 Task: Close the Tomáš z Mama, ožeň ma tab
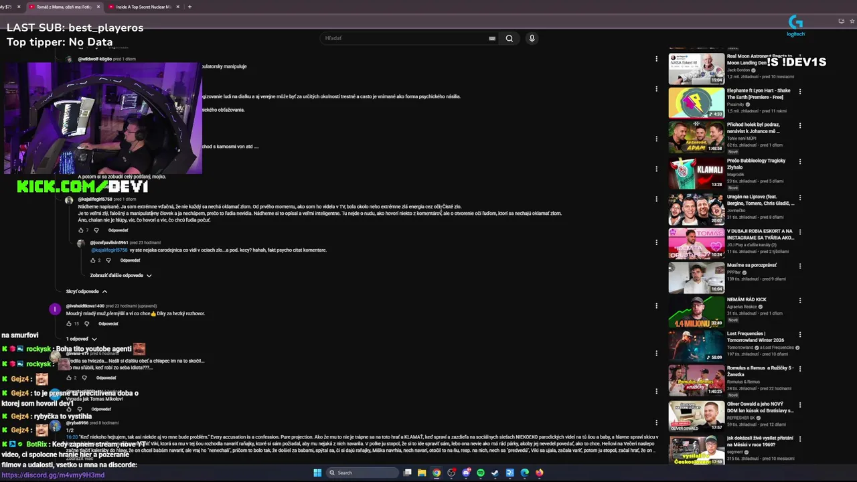coord(98,7)
